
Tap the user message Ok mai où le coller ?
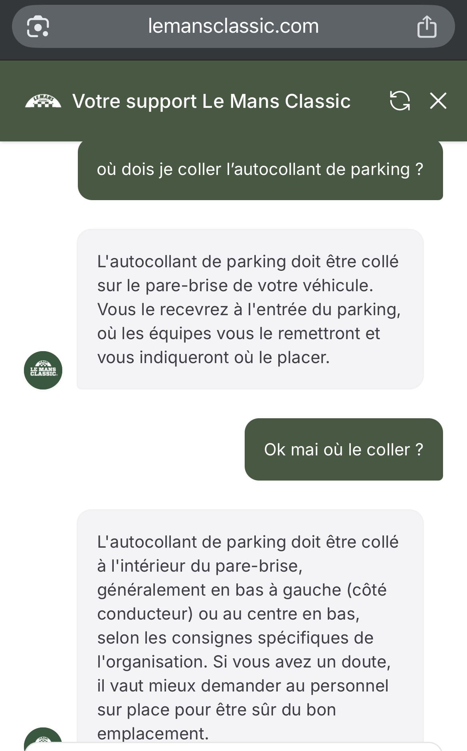click(x=344, y=449)
